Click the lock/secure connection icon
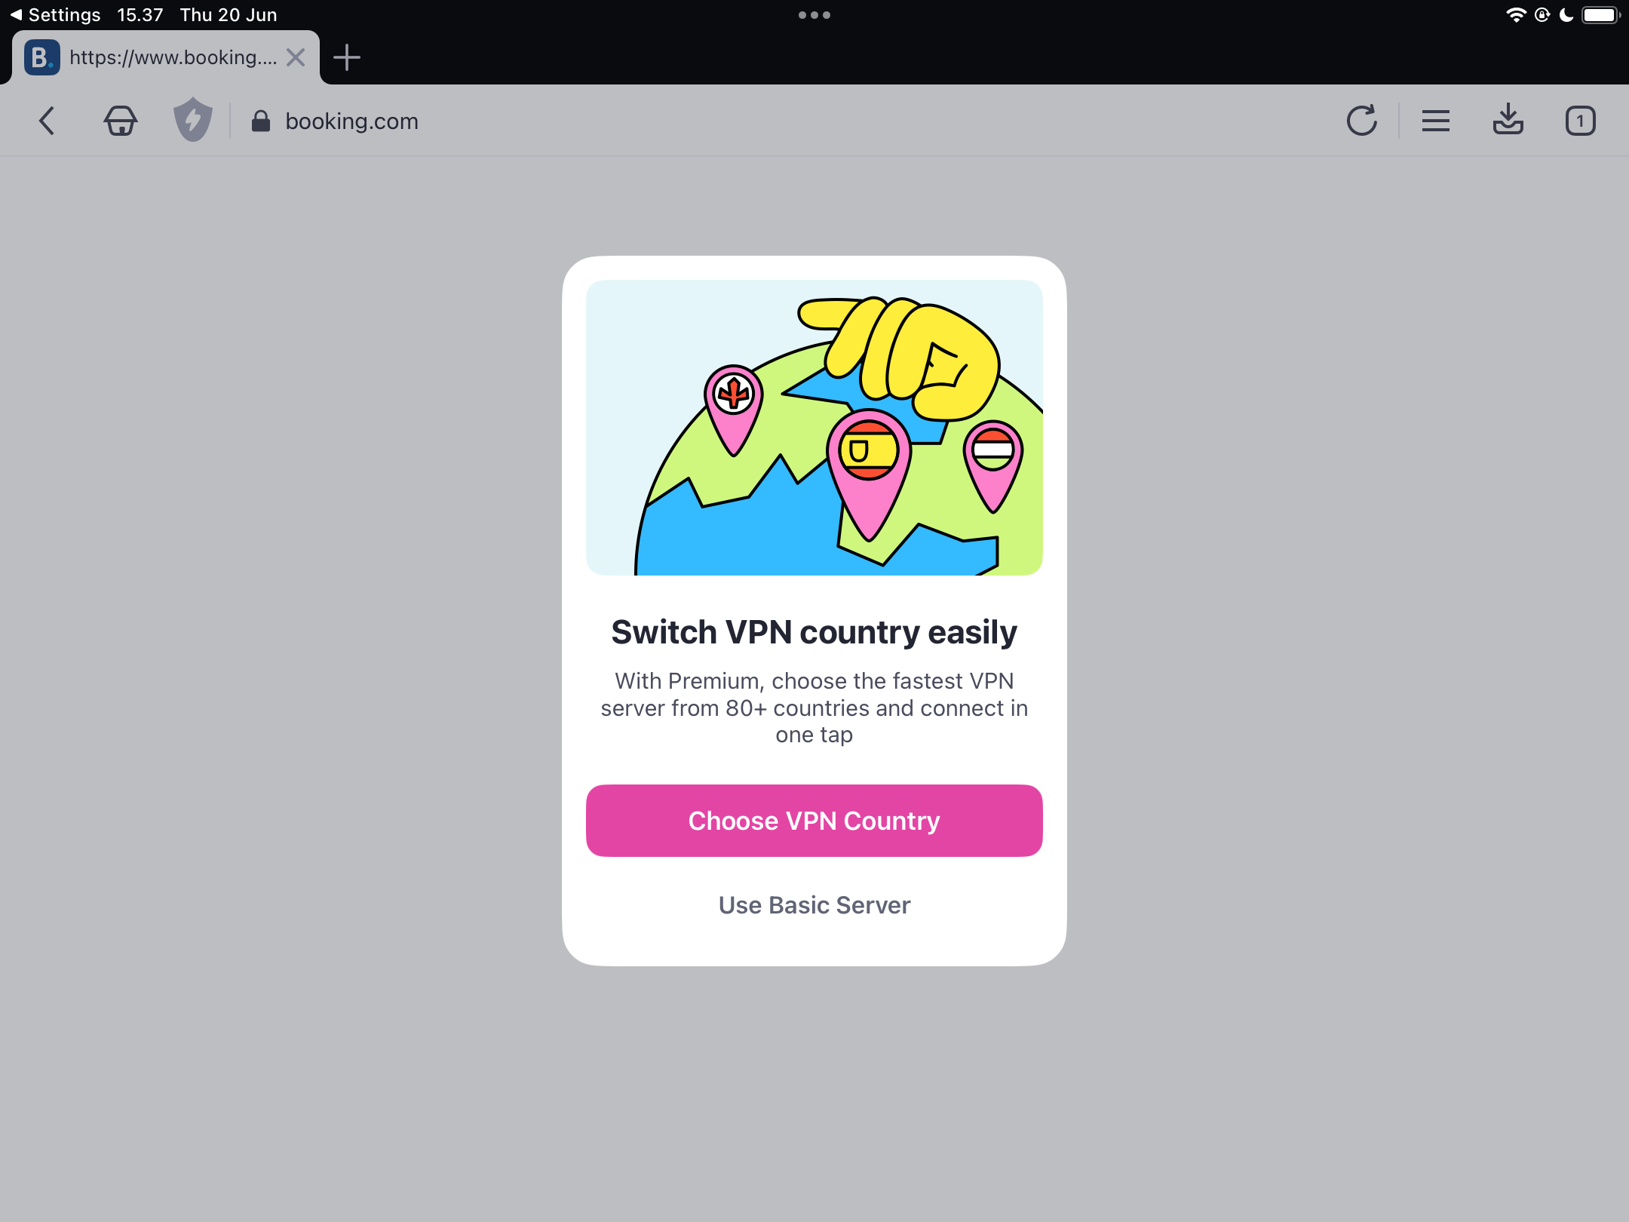Image resolution: width=1629 pixels, height=1222 pixels. 259,121
